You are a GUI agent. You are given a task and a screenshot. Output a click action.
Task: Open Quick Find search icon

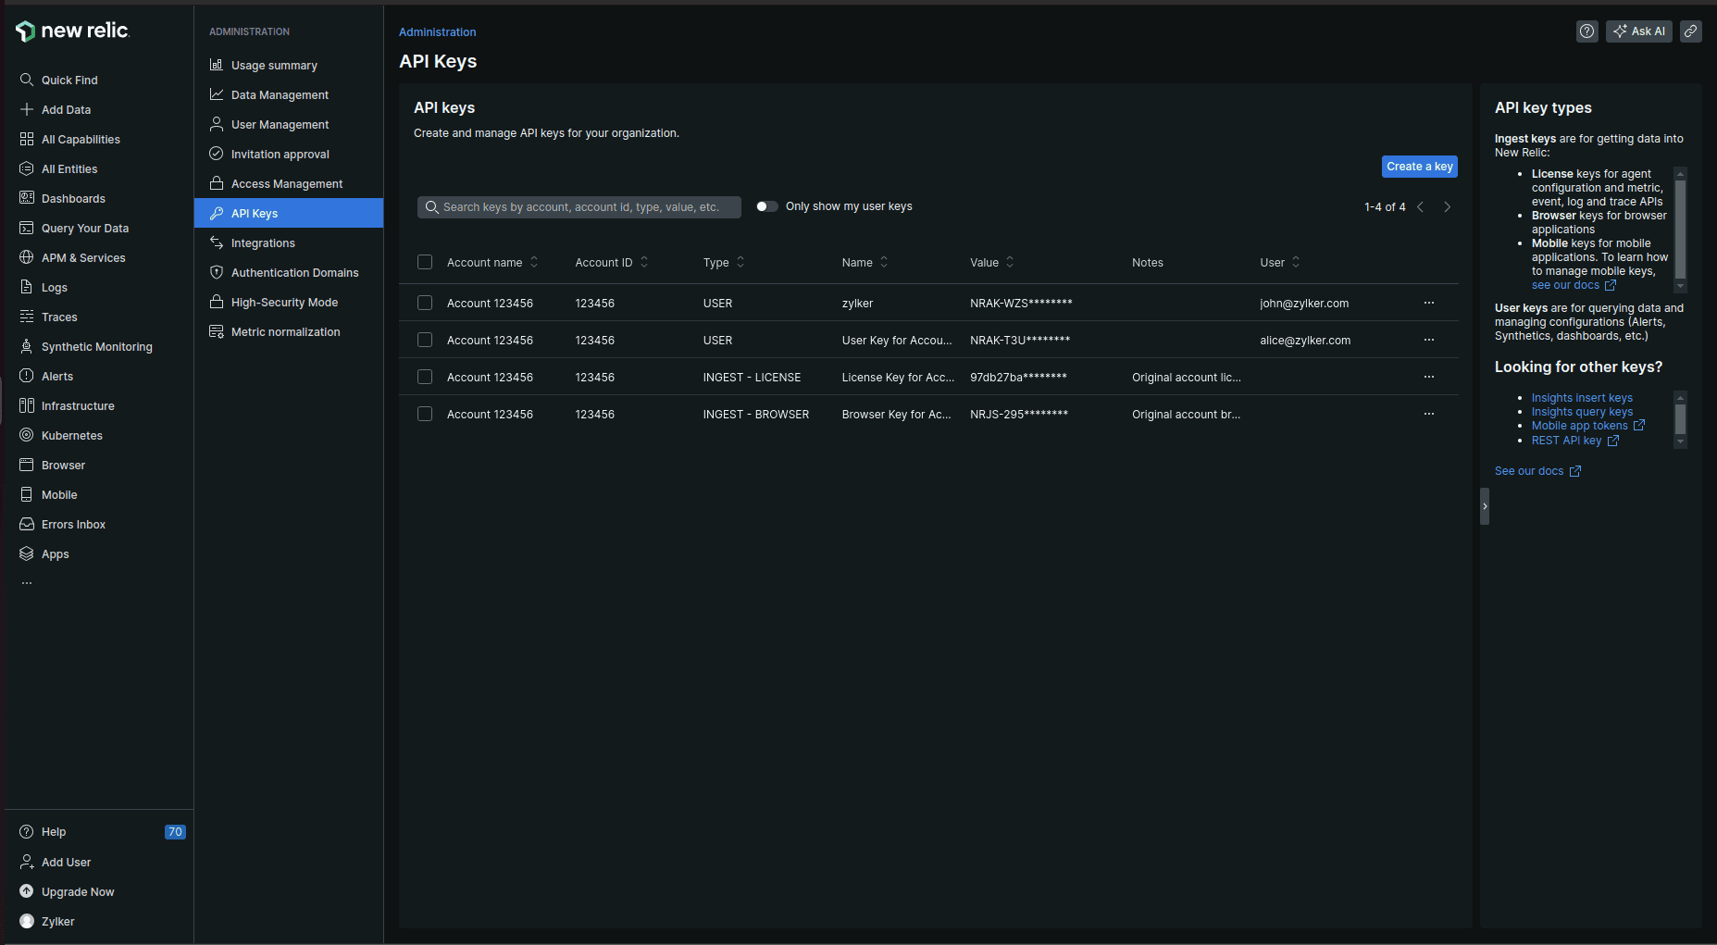(27, 81)
